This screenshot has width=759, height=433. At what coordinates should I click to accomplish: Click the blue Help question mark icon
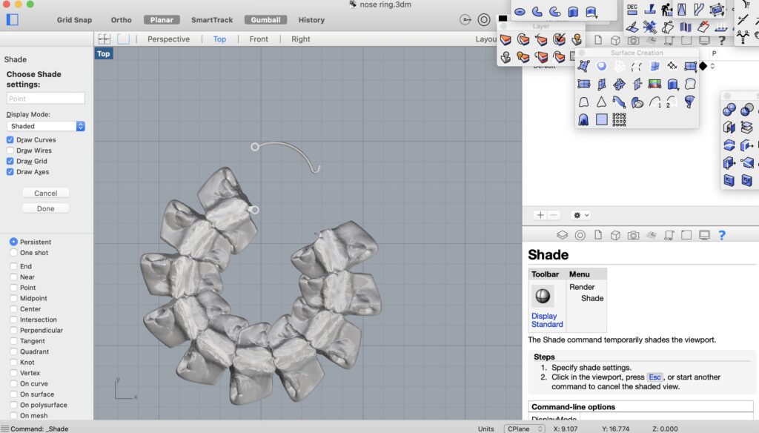tap(722, 235)
